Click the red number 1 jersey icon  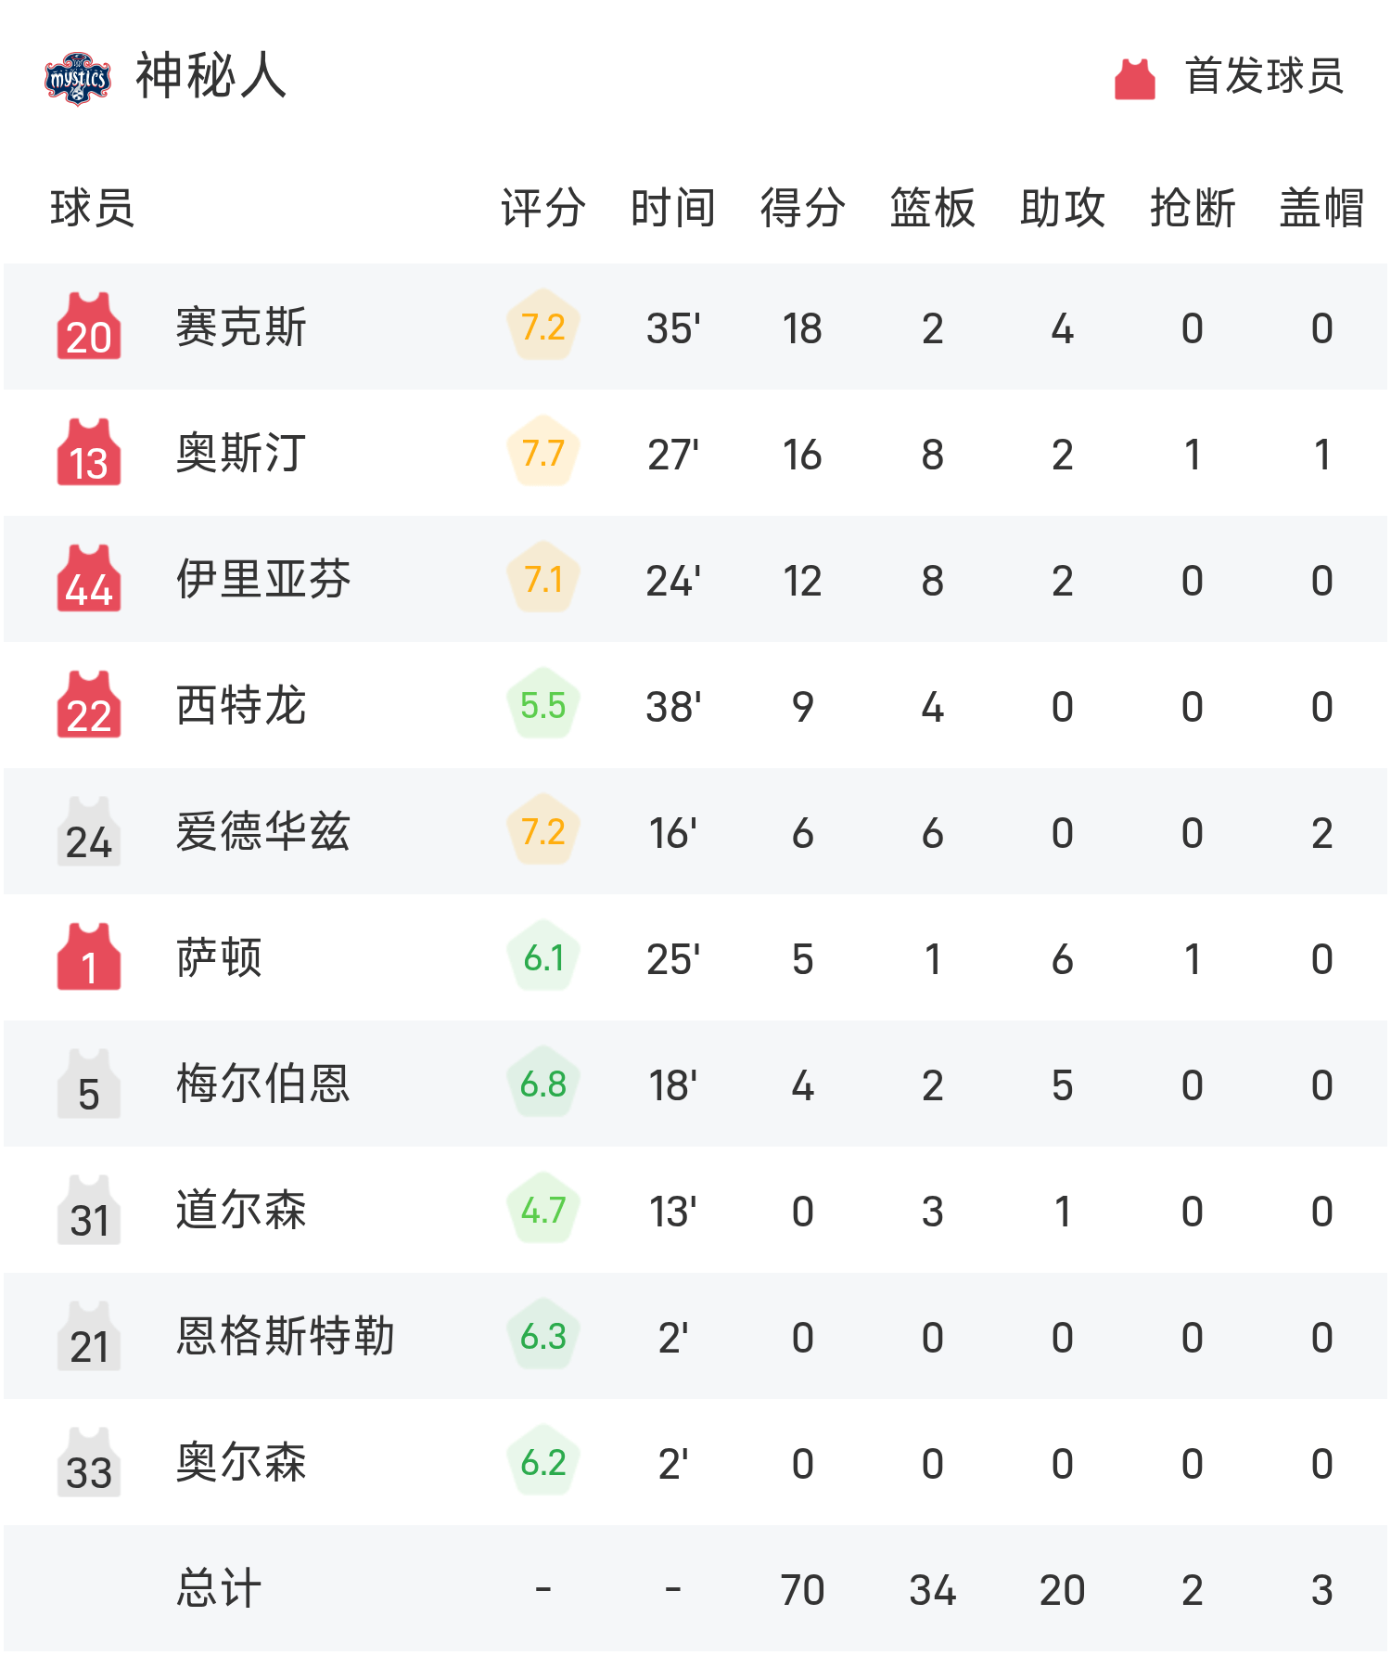[x=89, y=956]
